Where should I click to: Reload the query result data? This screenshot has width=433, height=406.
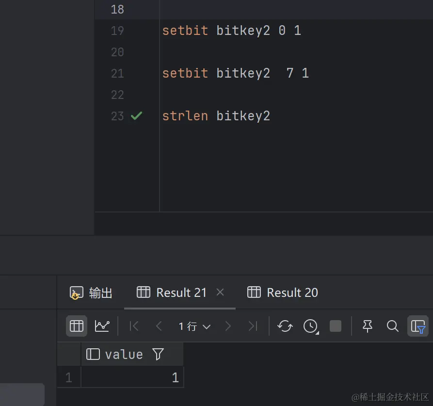[x=285, y=326]
